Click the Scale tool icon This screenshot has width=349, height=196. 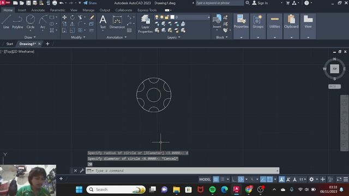pyautogui.click(x=73, y=30)
